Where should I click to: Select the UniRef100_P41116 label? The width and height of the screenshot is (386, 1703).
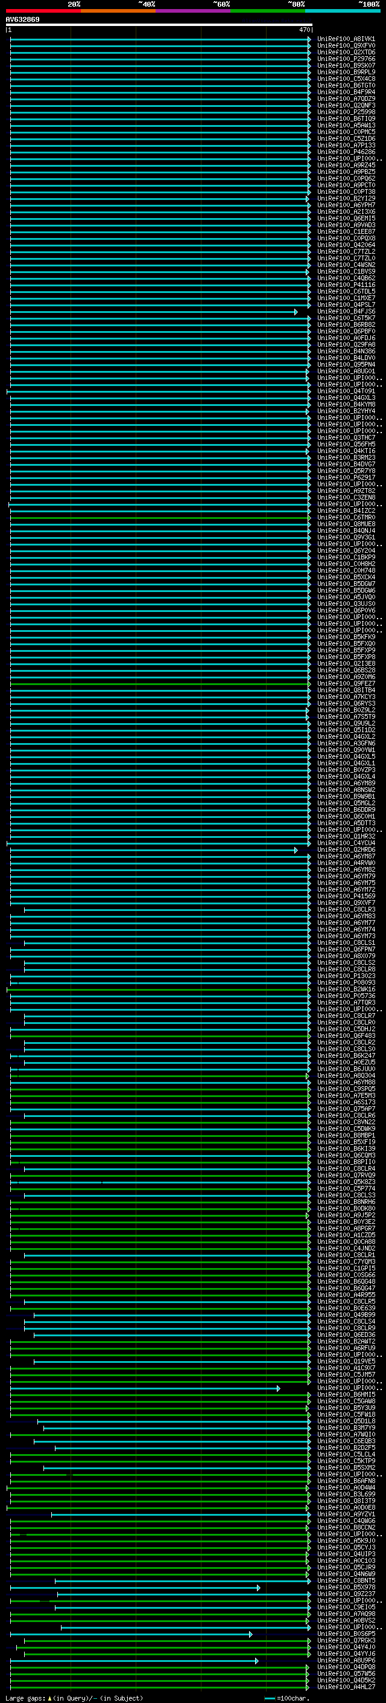[x=346, y=285]
